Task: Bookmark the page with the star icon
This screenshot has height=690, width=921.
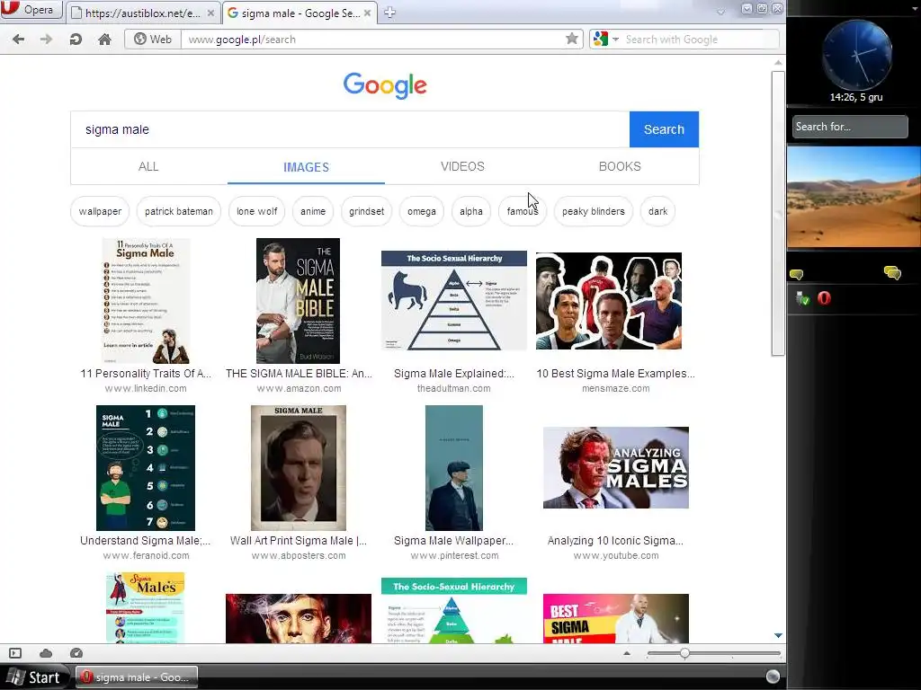Action: 571,39
